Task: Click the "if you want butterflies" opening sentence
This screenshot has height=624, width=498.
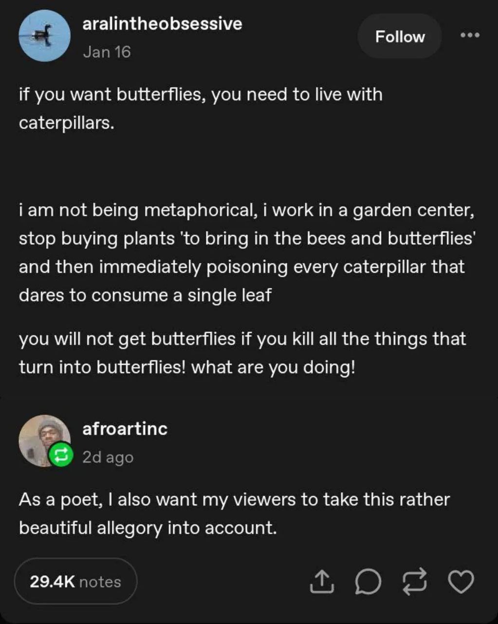Action: click(x=201, y=95)
